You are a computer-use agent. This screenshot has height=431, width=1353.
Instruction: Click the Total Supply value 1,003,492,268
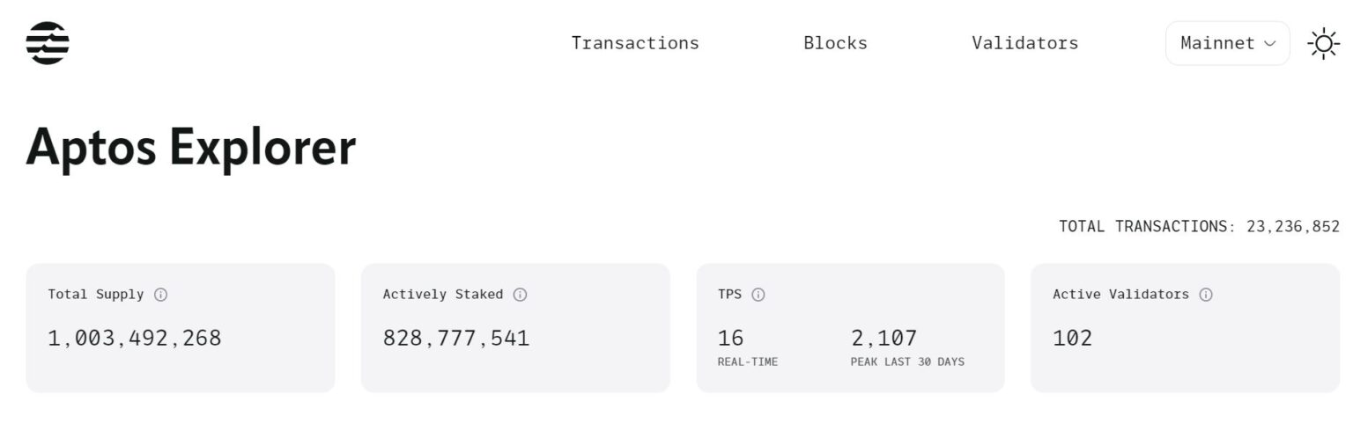[135, 338]
